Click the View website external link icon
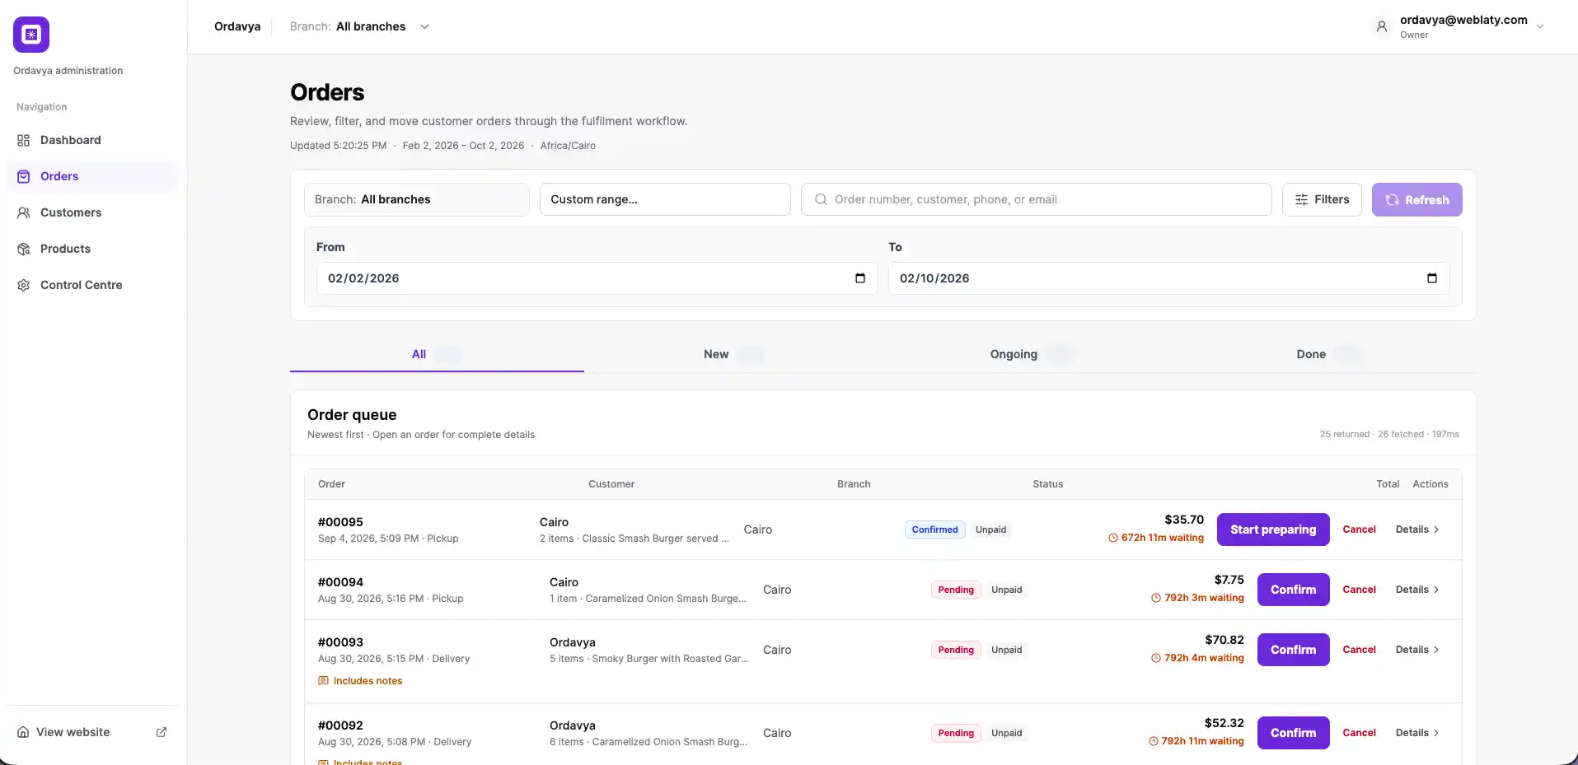This screenshot has height=765, width=1578. click(162, 732)
